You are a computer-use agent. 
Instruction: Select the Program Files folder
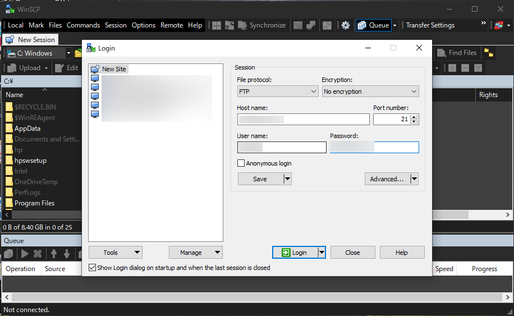pos(34,203)
